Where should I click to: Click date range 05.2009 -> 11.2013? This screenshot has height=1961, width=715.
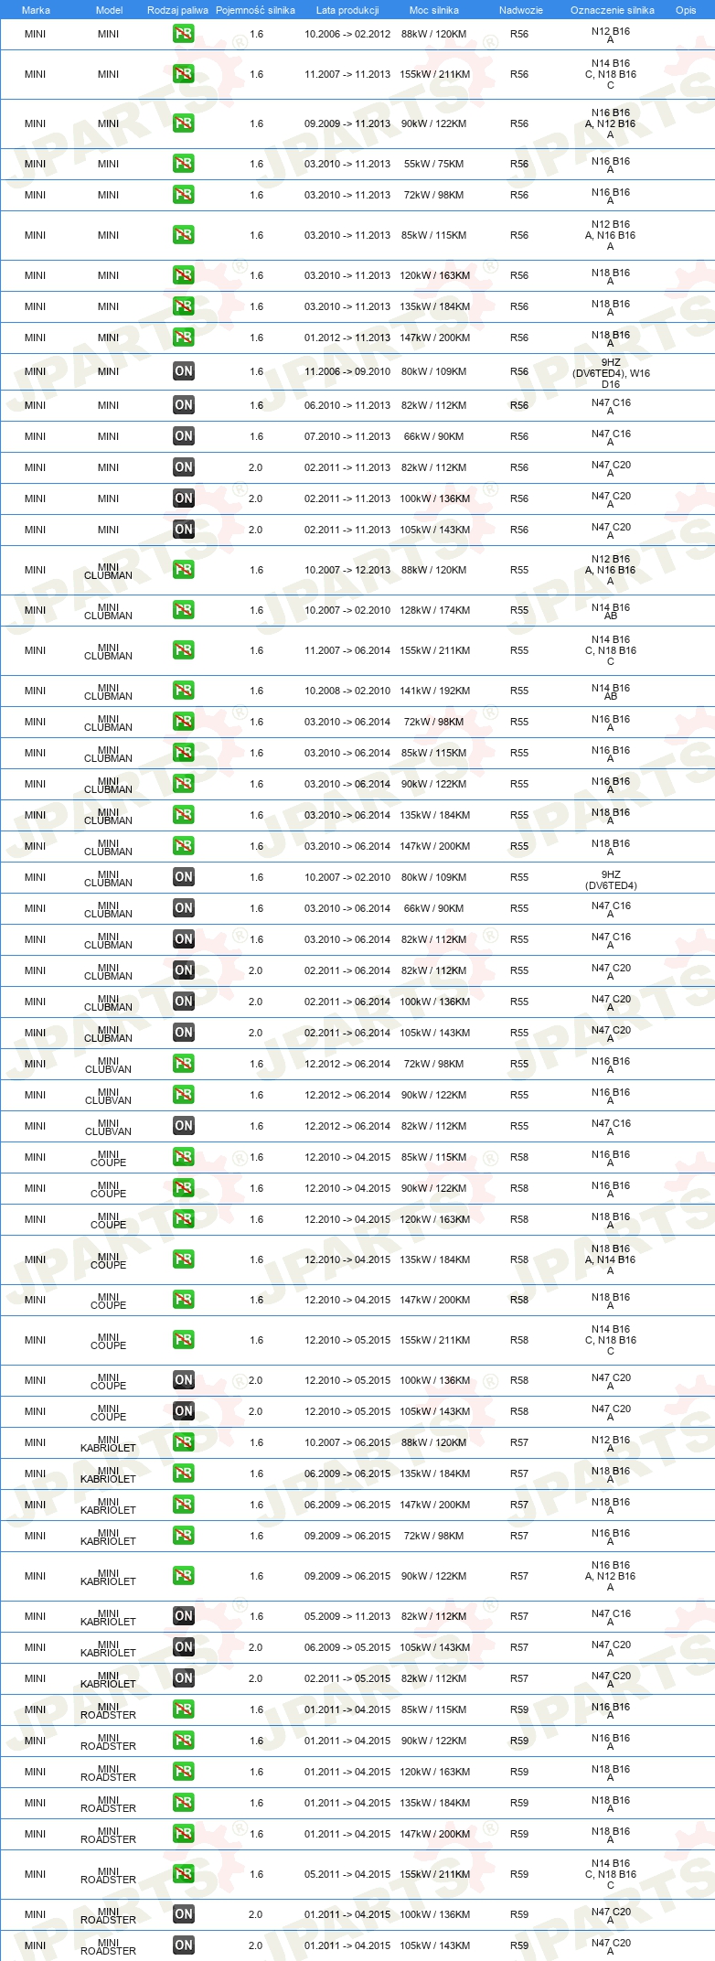[347, 1616]
